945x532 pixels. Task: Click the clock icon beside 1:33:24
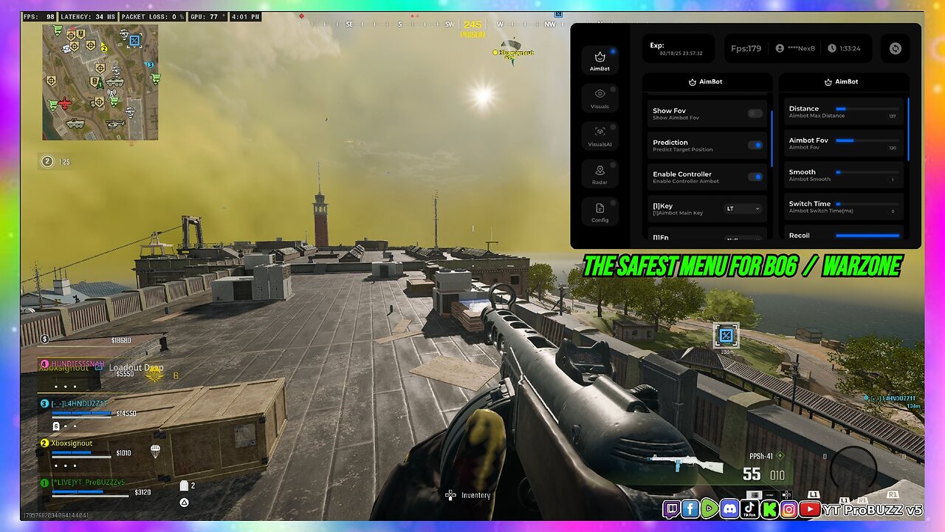[832, 48]
